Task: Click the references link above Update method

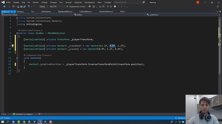Action: (47, 55)
